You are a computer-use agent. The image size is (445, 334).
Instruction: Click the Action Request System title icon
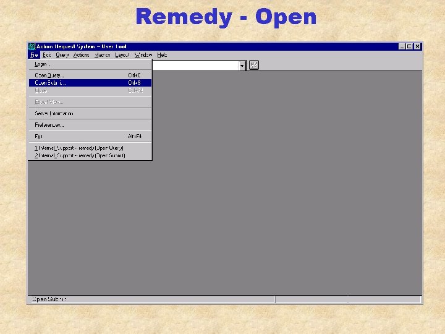click(x=32, y=46)
